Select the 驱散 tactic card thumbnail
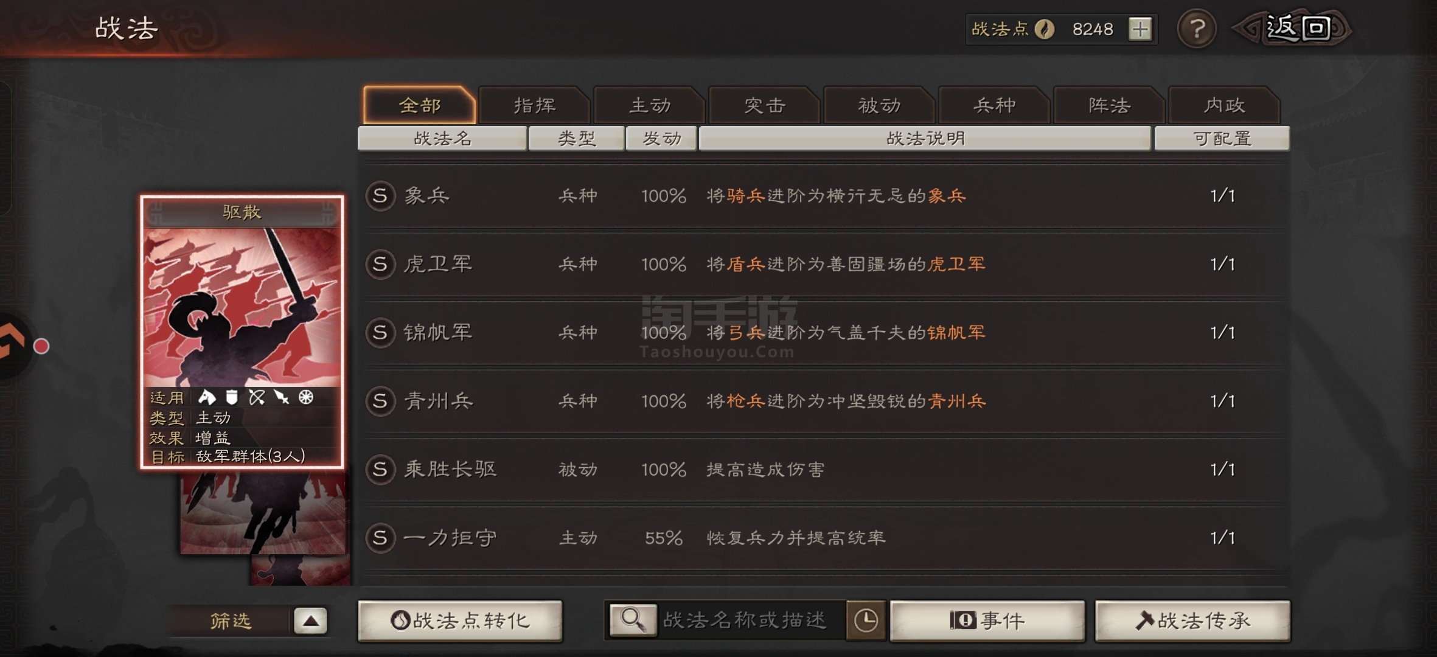 [242, 332]
